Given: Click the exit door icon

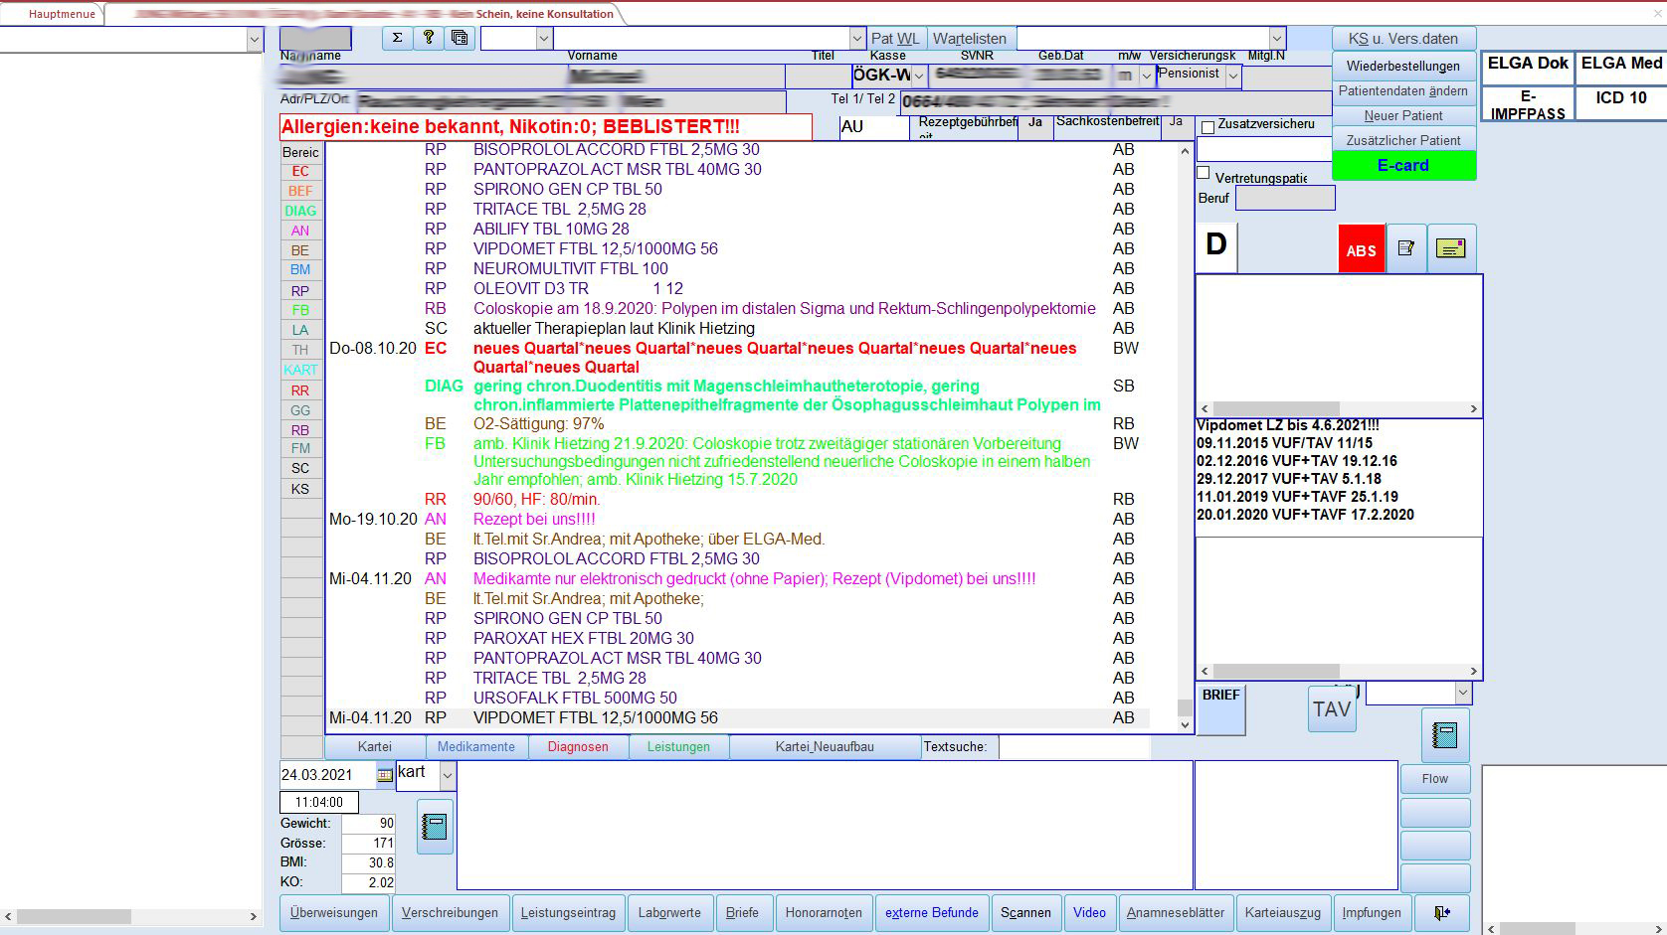Looking at the screenshot, I should pos(1442,913).
